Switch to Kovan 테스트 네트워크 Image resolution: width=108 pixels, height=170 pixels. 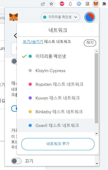click(56, 98)
